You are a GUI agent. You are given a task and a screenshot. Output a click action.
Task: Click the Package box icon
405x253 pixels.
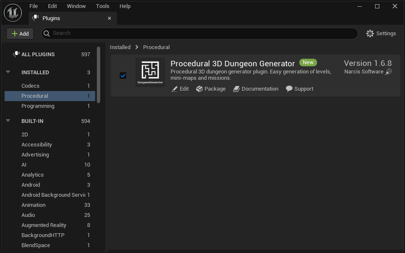tap(199, 89)
